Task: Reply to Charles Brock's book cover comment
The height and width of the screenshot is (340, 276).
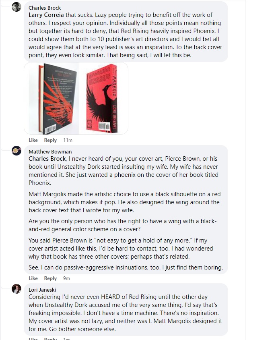Action: (50, 140)
